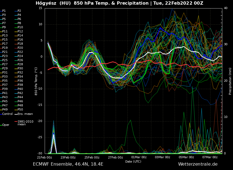Select the 1981-2010 mean legend entry
Screen dimensions: 233x170
pos(25,123)
